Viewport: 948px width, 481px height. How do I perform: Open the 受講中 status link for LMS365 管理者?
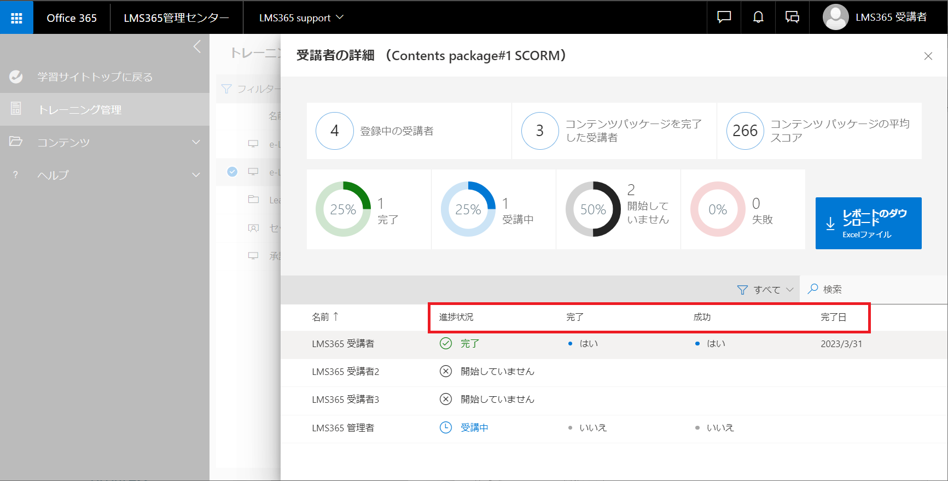pos(474,427)
